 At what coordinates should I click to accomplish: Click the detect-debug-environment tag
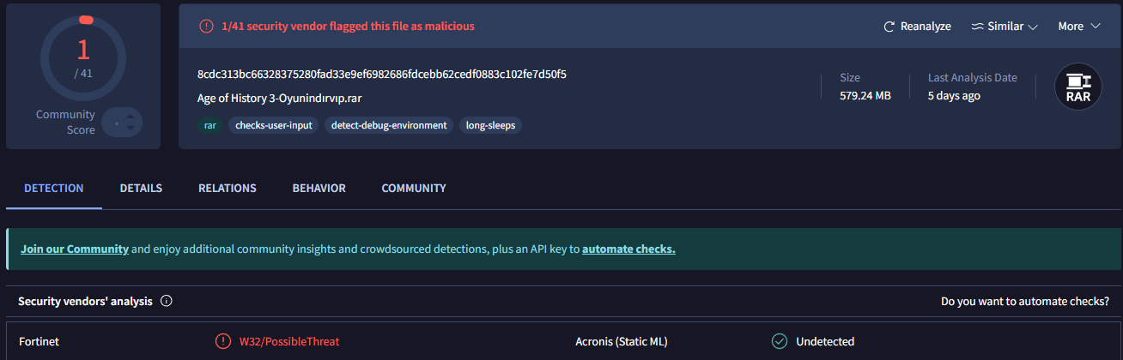[x=390, y=125]
